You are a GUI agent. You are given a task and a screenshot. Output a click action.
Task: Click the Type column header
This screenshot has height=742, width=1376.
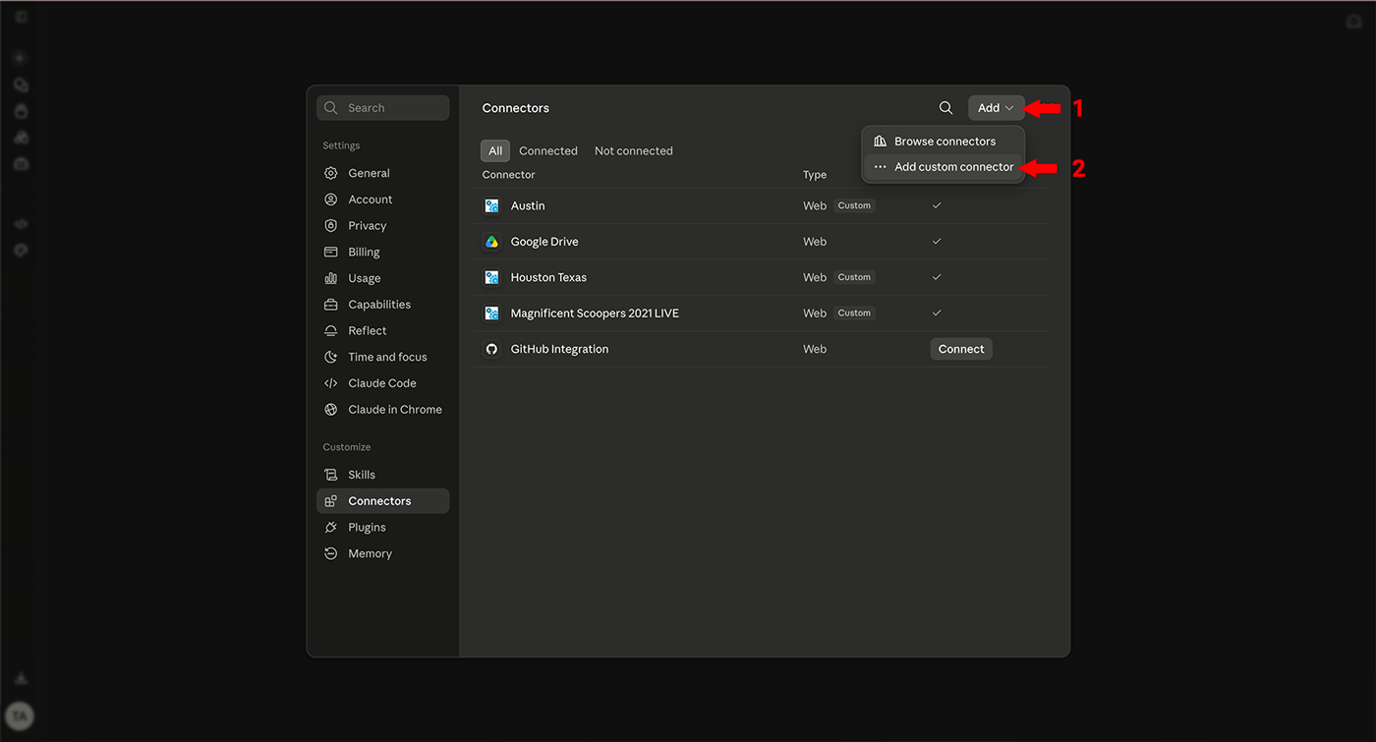pyautogui.click(x=815, y=175)
